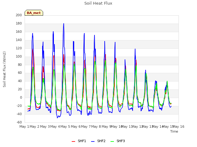The image size is (197, 147).
Task: Click the May 7 x-axis label
Action: (x=86, y=126)
